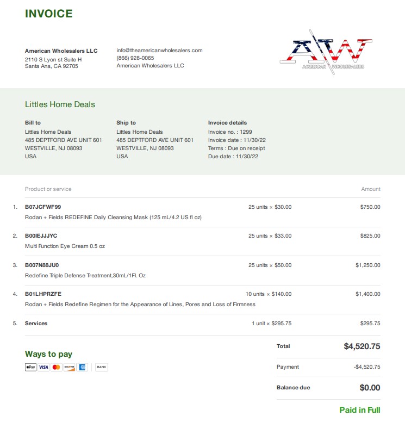Click the American Wholesalers AW logo
The width and height of the screenshot is (405, 422).
326,52
